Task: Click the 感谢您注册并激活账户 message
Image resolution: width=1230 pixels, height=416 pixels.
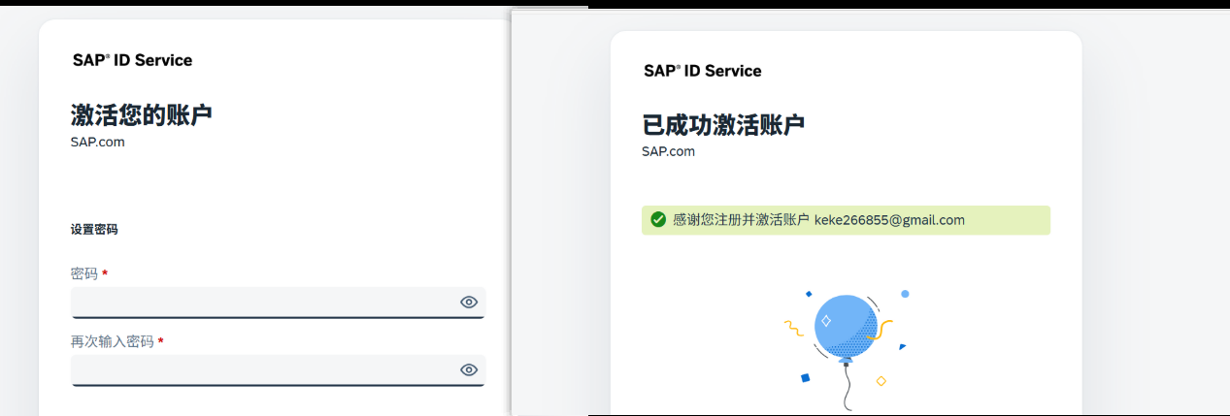Action: [741, 220]
